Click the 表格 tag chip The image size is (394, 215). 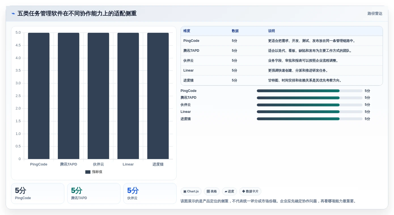212,192
